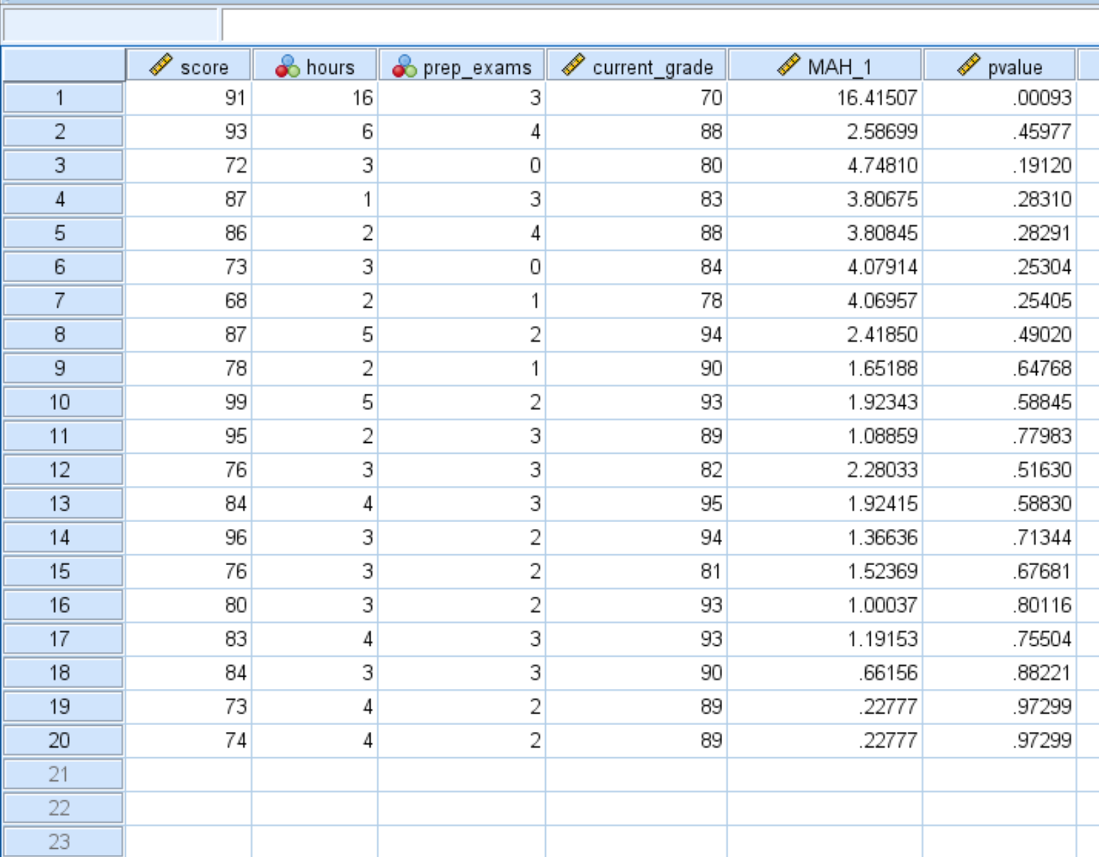Select row header 7
Screen dimensions: 1099x857
click(63, 301)
